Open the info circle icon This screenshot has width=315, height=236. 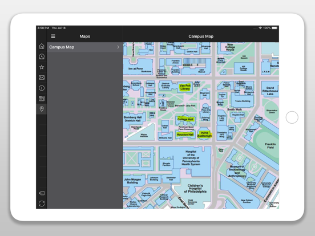(x=42, y=88)
